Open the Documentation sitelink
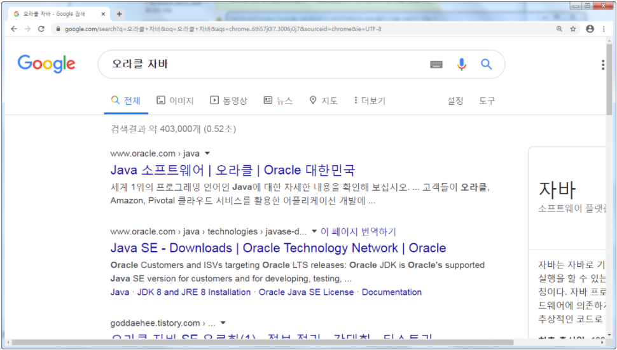This screenshot has height=350, width=617. 392,292
